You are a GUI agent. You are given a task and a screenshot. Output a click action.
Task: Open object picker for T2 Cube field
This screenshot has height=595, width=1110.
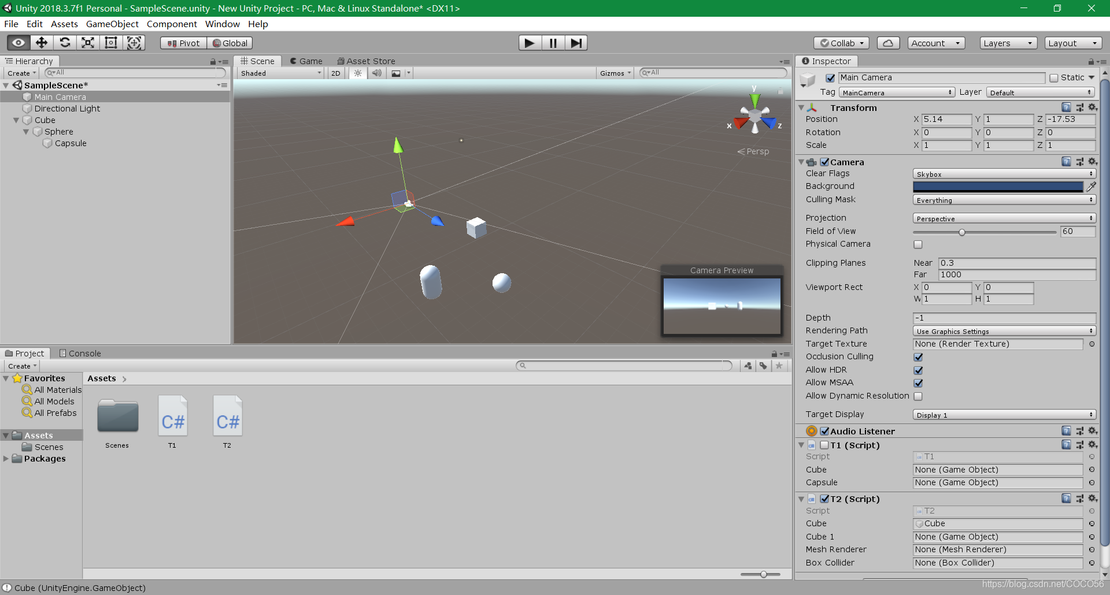click(x=1091, y=524)
